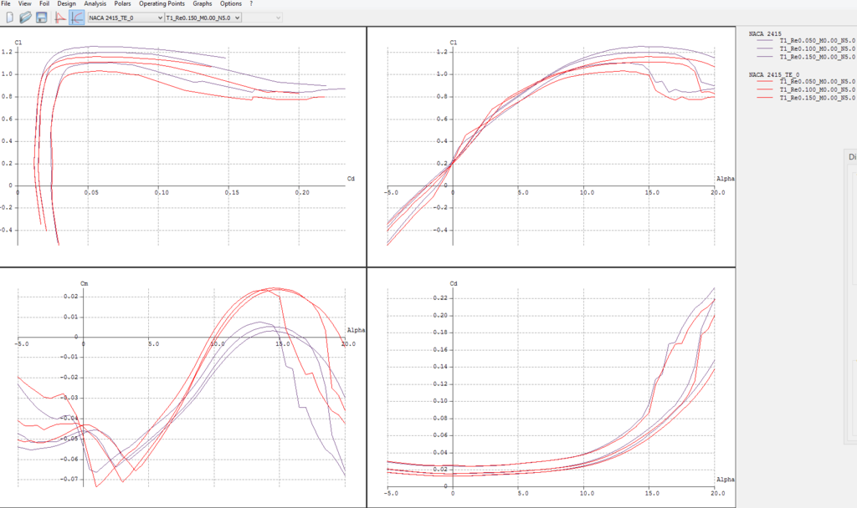Image resolution: width=857 pixels, height=508 pixels.
Task: Click the empty operating point dropdown
Action: pyautogui.click(x=263, y=17)
